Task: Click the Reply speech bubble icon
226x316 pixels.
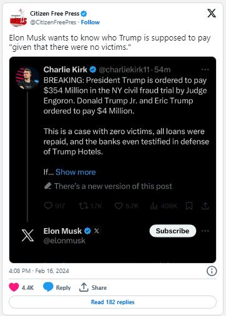Action: [48, 287]
